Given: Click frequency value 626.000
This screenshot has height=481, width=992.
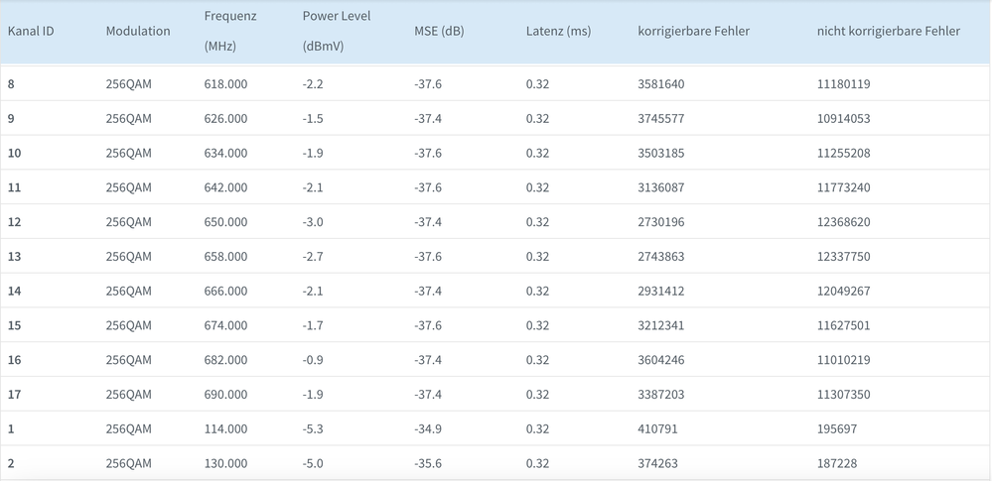Looking at the screenshot, I should [225, 119].
